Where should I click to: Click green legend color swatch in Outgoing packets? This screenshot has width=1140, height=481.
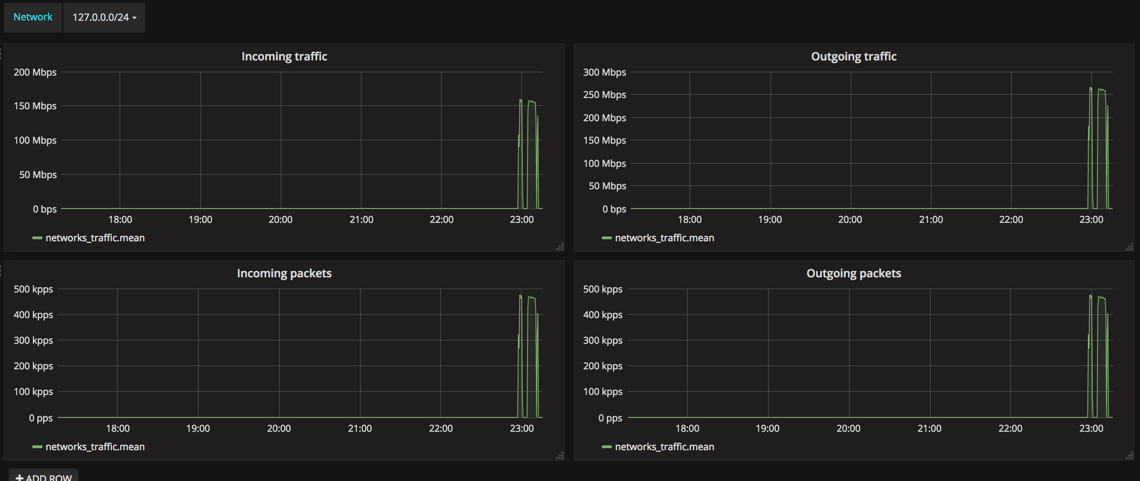tap(606, 447)
